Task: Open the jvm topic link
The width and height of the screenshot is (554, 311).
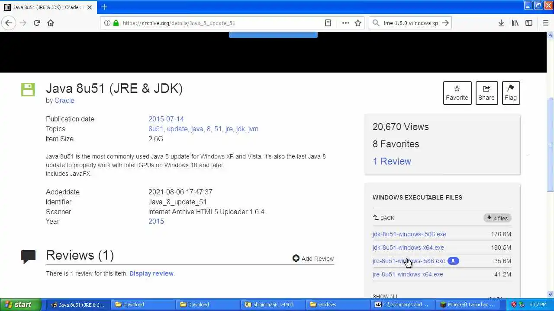Action: point(253,129)
